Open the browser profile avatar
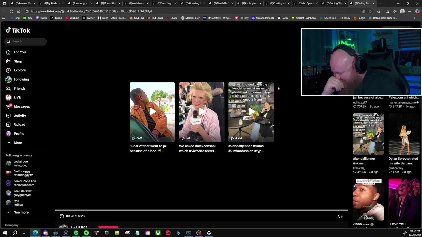 [402, 11]
